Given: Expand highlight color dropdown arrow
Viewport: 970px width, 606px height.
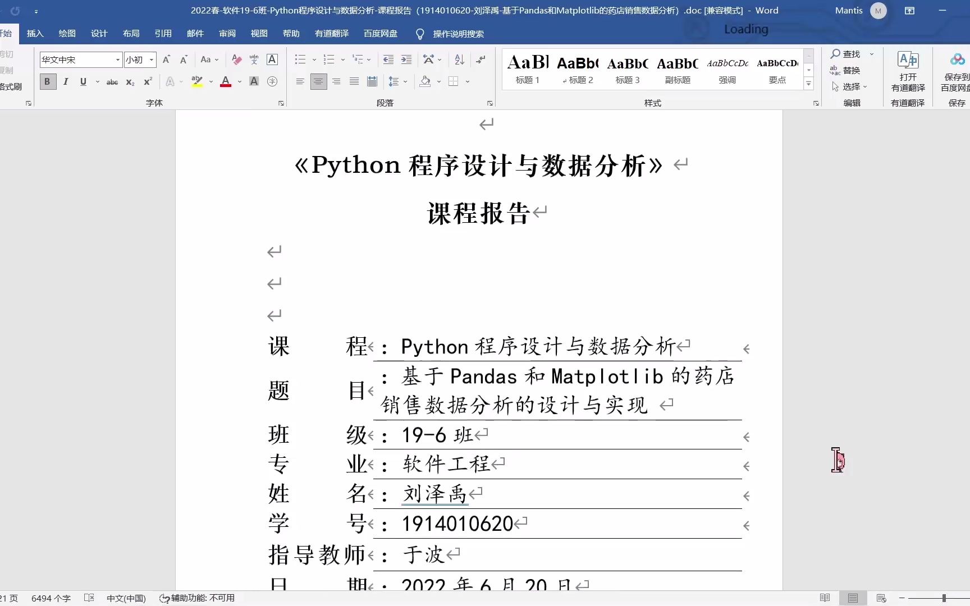Looking at the screenshot, I should [211, 82].
